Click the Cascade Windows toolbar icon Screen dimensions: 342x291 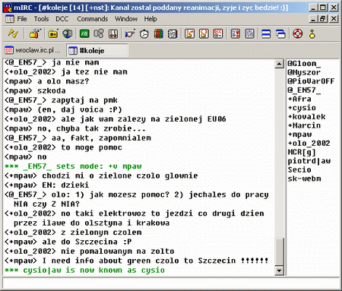(280, 33)
